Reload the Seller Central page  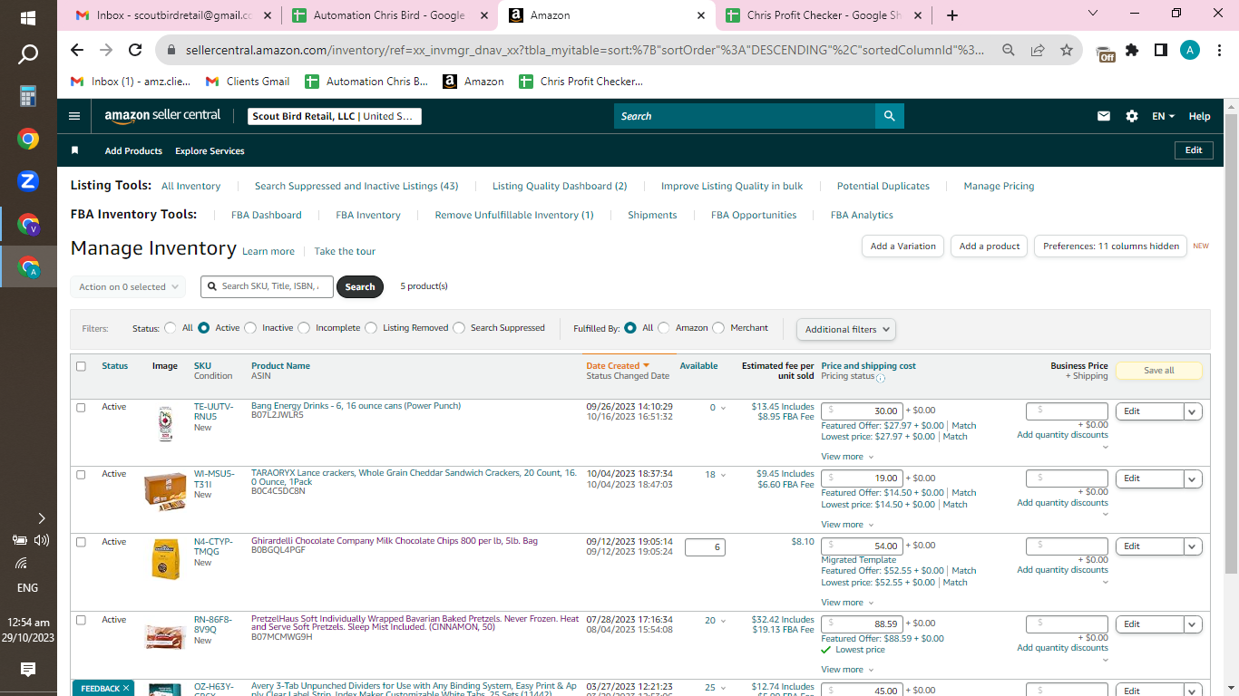coord(135,50)
